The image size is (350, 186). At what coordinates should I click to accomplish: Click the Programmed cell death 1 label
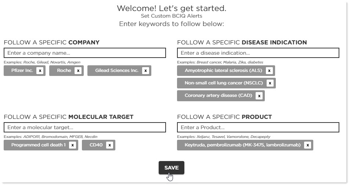click(x=39, y=145)
